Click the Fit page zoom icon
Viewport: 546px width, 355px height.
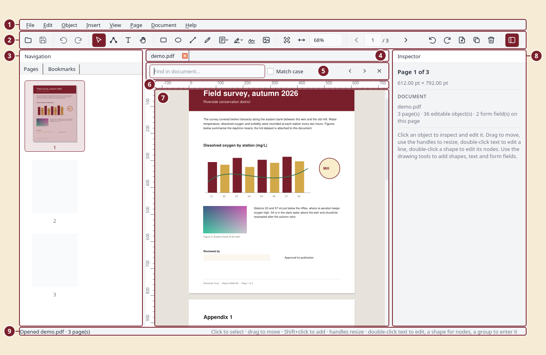[x=287, y=40]
